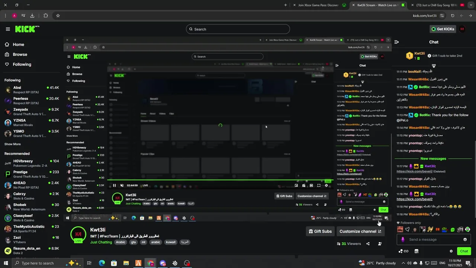Image resolution: width=476 pixels, height=268 pixels.
Task: Open fissure_dota_en channel
Action: coord(32,251)
